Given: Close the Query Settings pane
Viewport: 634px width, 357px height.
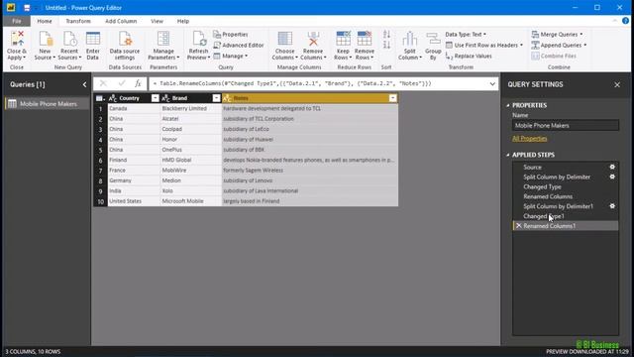Looking at the screenshot, I should pos(617,84).
